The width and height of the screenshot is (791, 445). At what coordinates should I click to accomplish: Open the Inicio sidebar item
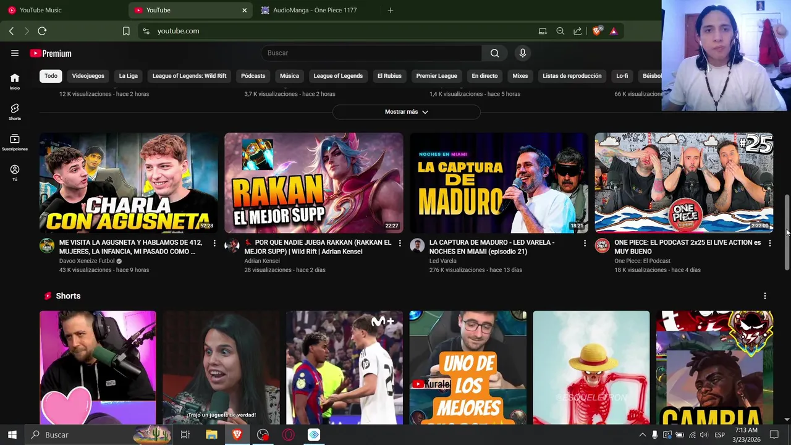(x=15, y=81)
